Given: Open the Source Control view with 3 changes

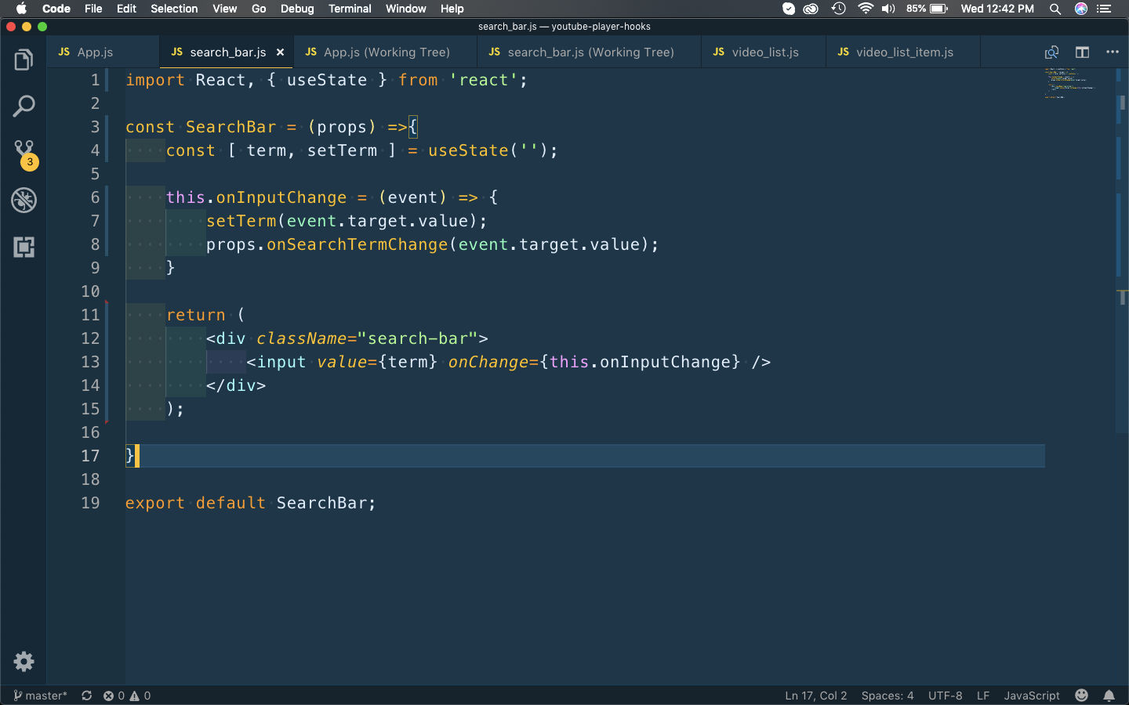Looking at the screenshot, I should 24,154.
